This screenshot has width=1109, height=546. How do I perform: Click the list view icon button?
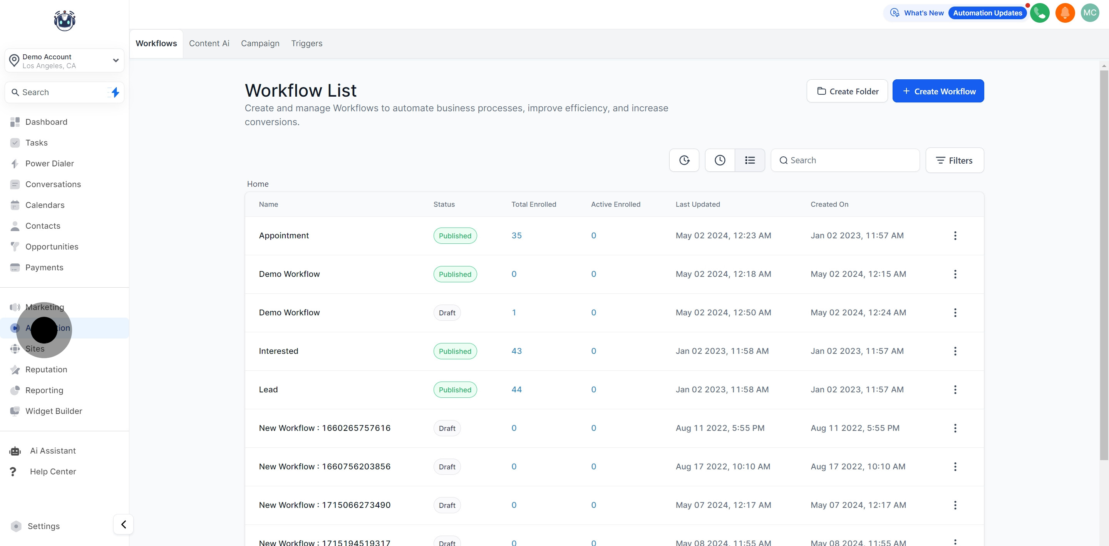749,160
